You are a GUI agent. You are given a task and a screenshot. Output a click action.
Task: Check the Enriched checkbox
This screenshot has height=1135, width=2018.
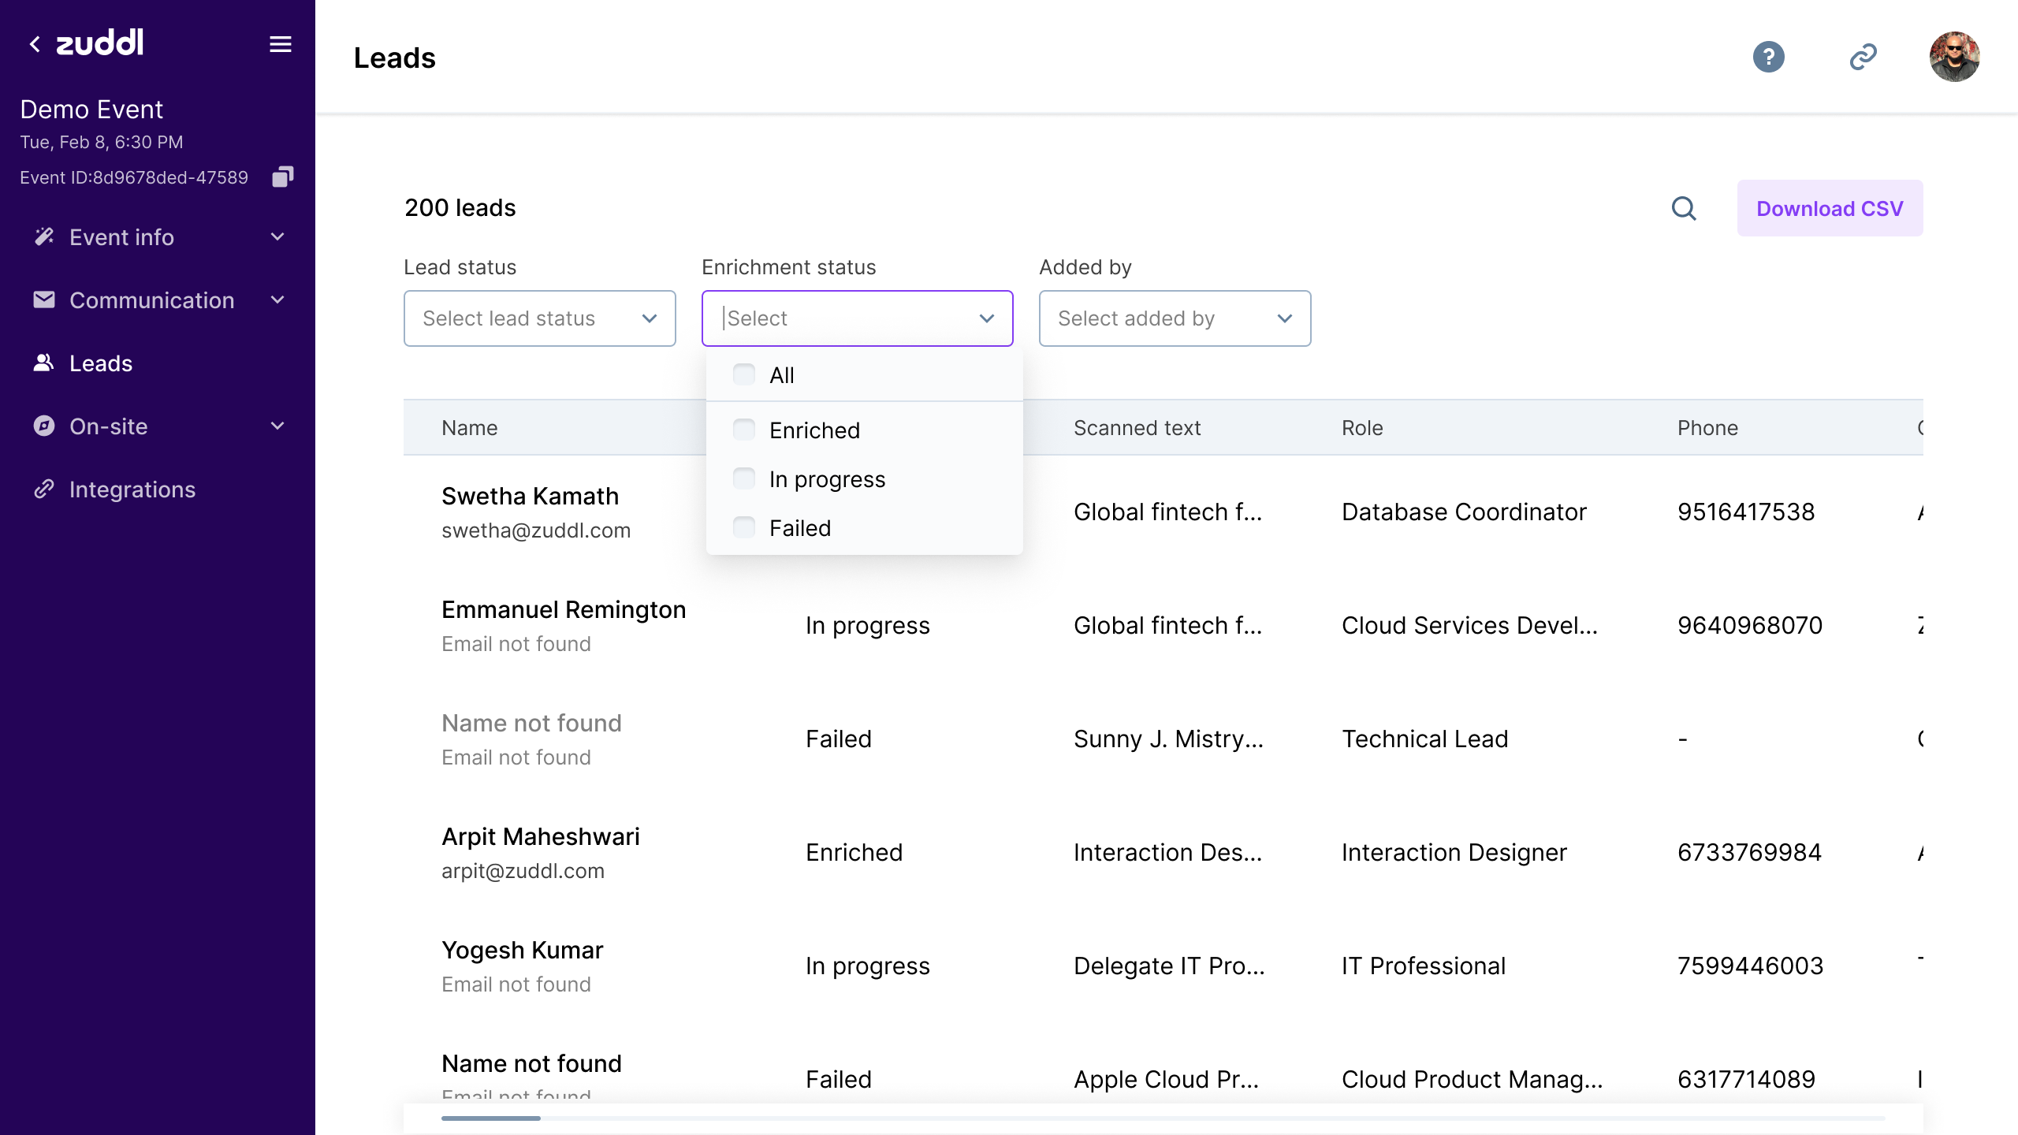744,430
